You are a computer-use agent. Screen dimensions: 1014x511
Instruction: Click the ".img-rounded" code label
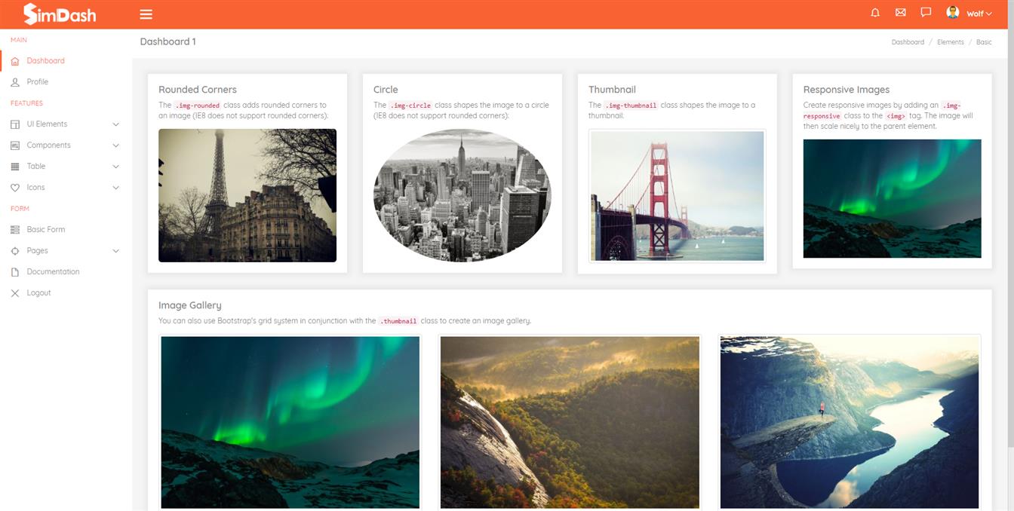[x=198, y=106]
